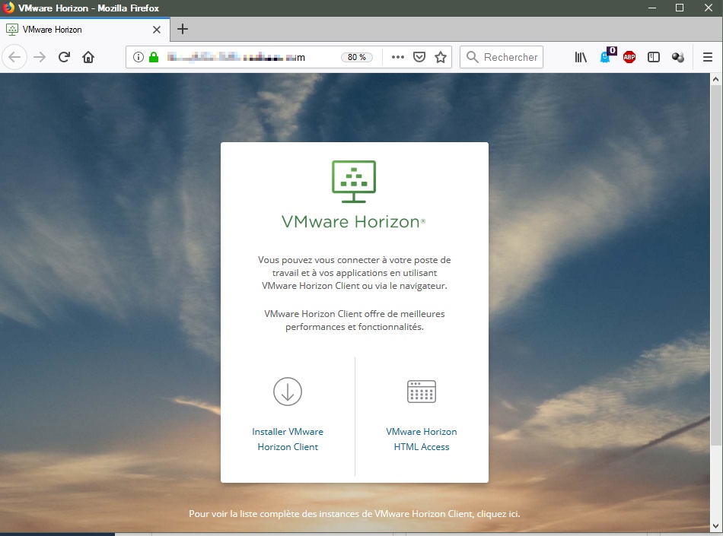Image resolution: width=723 pixels, height=536 pixels.
Task: Reset the 80 % zoom level indicator
Action: point(357,57)
